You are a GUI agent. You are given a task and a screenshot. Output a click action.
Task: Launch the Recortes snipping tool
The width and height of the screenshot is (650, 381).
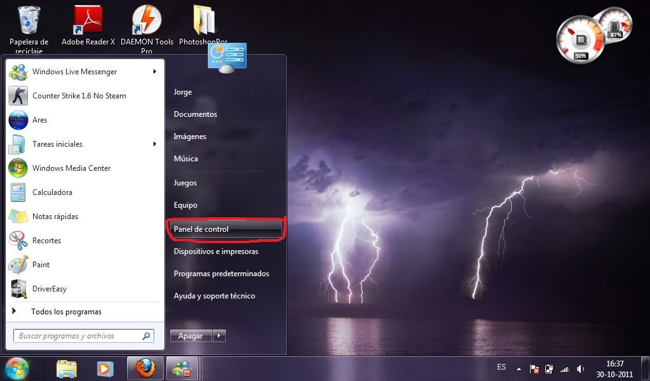click(x=18, y=241)
